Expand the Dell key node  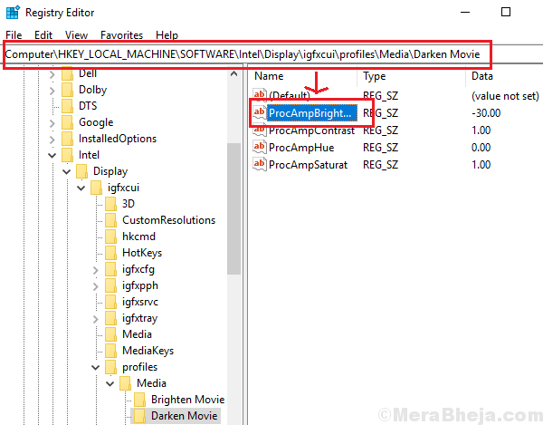pyautogui.click(x=52, y=73)
